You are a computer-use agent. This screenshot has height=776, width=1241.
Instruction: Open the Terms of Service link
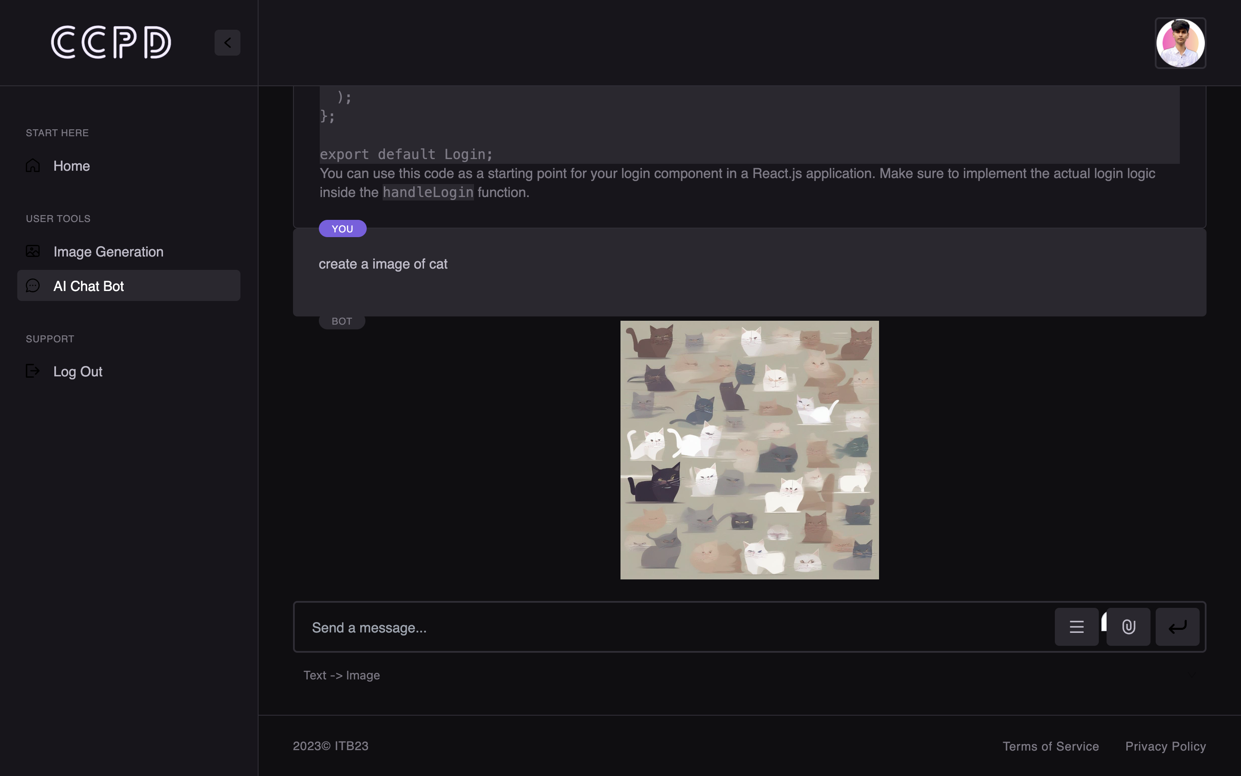[x=1050, y=746]
